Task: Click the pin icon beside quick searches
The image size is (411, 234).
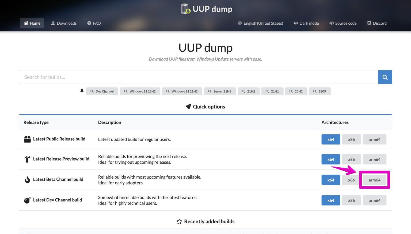Action: [82, 91]
